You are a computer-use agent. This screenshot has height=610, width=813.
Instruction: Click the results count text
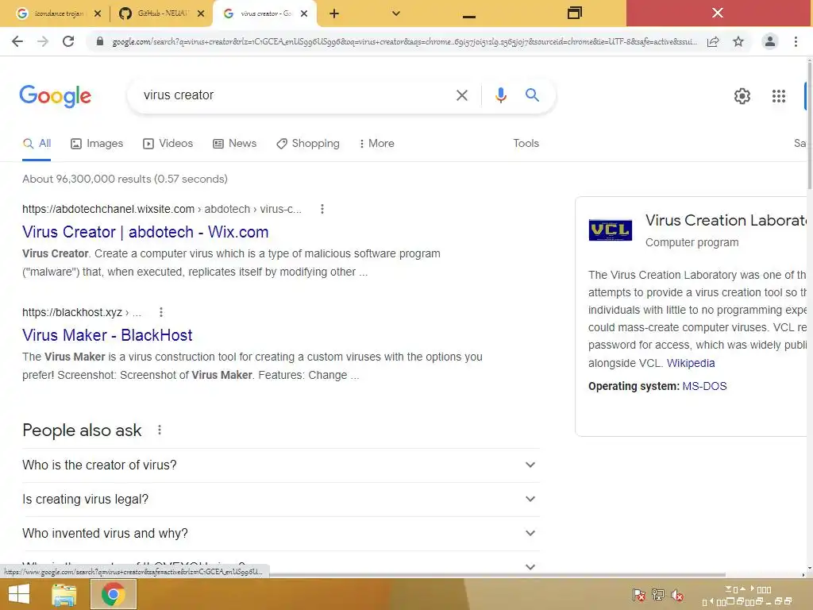pos(125,179)
